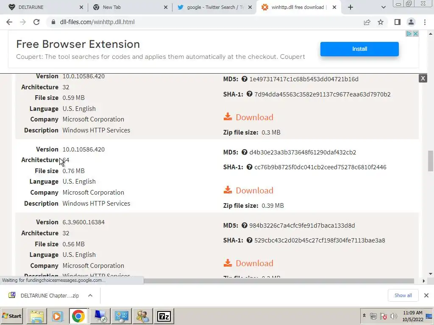
Task: Click MD5 help icon for 1e497317 hash
Action: pos(244,79)
